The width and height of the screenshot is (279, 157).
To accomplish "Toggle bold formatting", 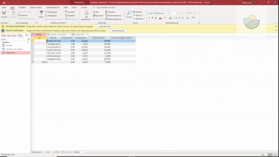I will 149,18.
